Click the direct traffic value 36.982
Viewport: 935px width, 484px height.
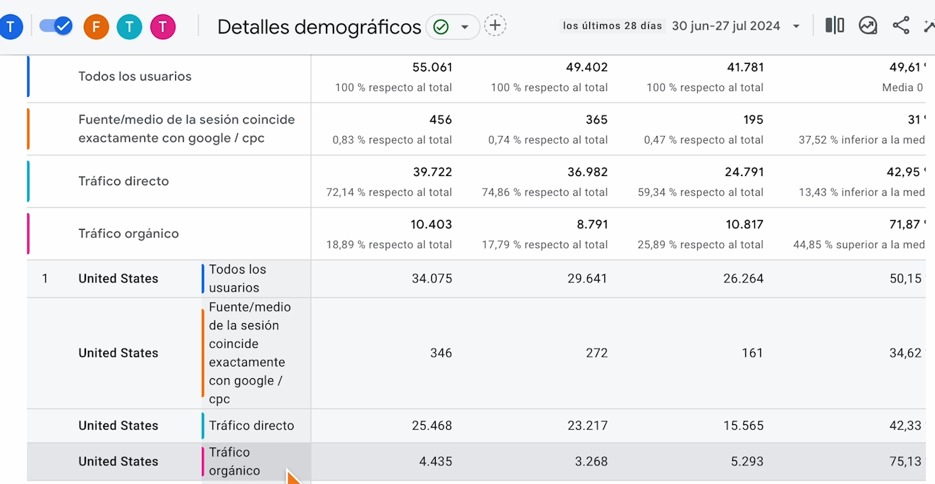[x=588, y=172]
